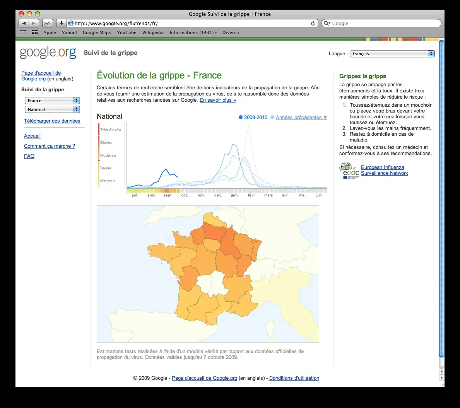Open Divers bookmarks folder
The width and height of the screenshot is (460, 408).
pos(231,32)
